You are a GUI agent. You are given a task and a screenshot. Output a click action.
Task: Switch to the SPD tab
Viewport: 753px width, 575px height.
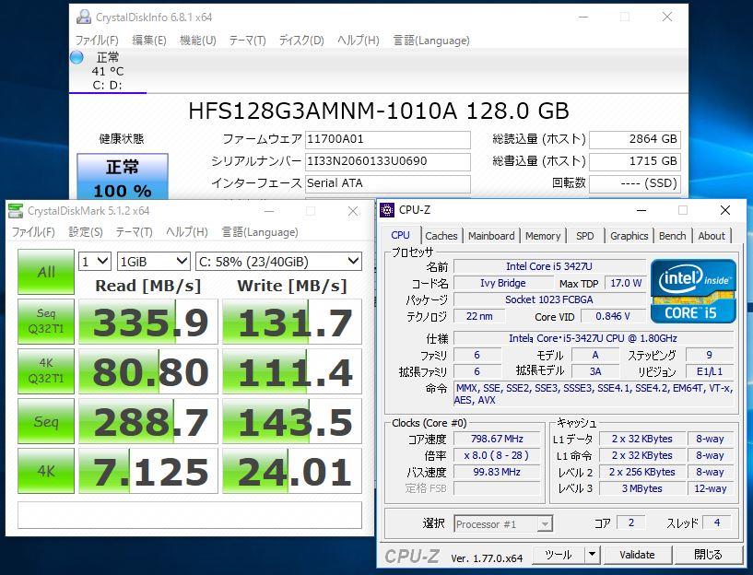(x=584, y=236)
